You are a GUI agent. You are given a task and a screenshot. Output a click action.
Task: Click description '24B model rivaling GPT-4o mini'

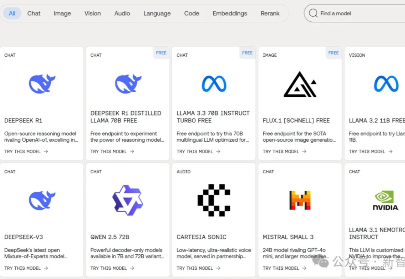[296, 253]
